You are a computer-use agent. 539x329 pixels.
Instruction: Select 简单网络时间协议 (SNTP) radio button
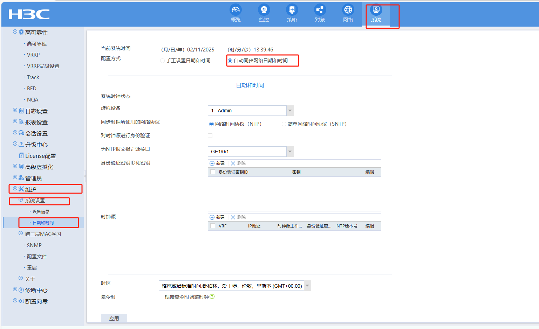284,124
